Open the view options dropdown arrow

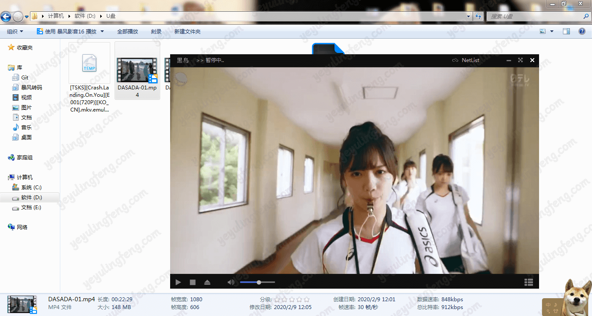click(552, 31)
